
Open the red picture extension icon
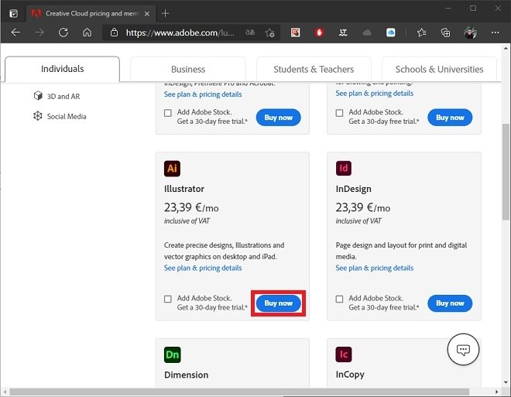pos(295,33)
